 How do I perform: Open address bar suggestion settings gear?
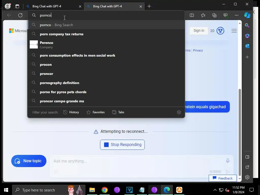(x=179, y=112)
